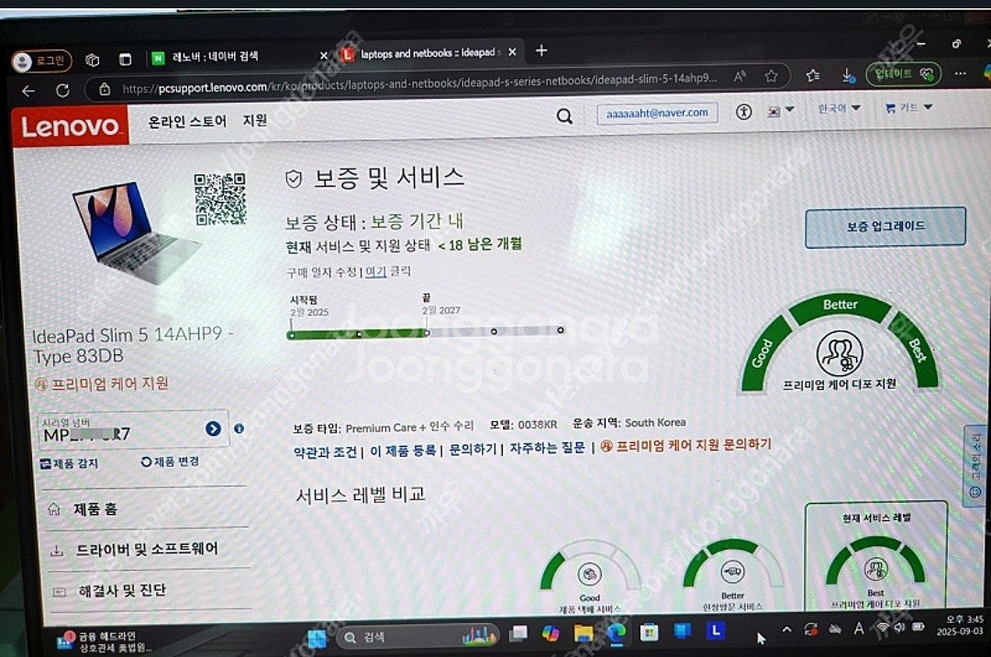The height and width of the screenshot is (657, 991).
Task: Open Copilot from the taskbar
Action: click(551, 633)
